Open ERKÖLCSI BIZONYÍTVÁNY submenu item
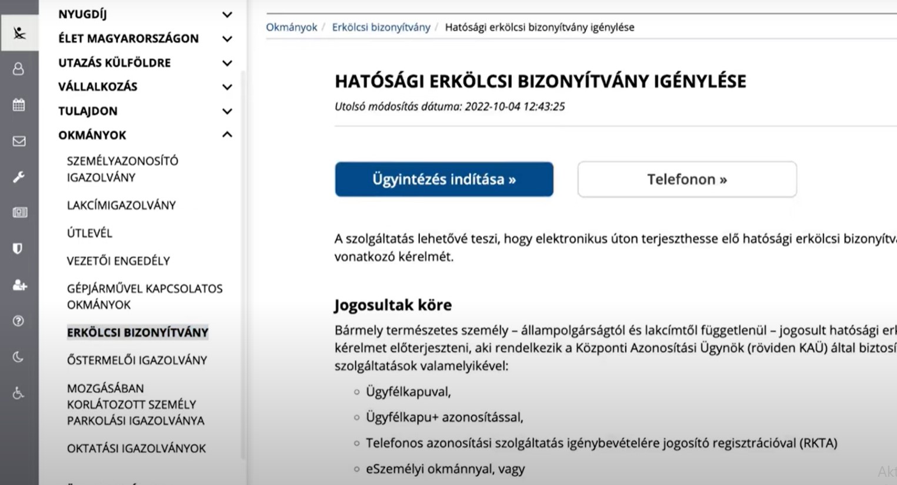The image size is (897, 485). pos(138,332)
